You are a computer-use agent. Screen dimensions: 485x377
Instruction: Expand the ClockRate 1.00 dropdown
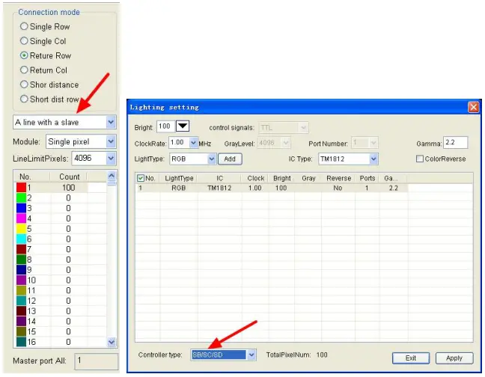coord(194,143)
